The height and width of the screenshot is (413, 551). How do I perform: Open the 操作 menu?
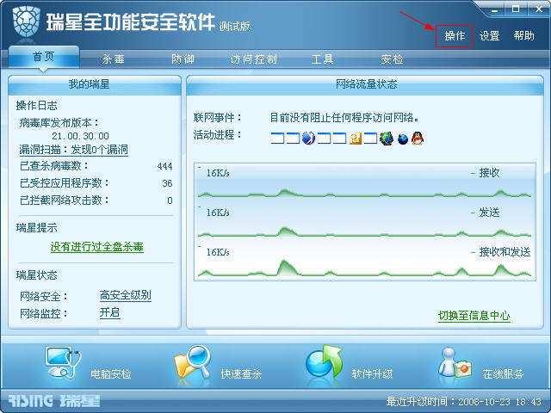coord(455,36)
